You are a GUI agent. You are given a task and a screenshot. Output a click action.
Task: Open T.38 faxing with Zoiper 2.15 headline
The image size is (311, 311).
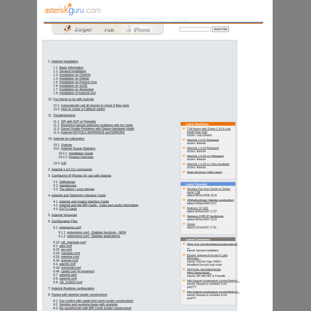(x=209, y=130)
